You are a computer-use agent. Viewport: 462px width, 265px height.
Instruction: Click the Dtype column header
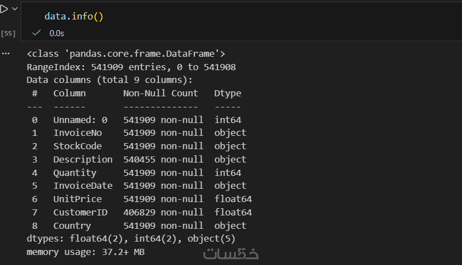click(227, 93)
